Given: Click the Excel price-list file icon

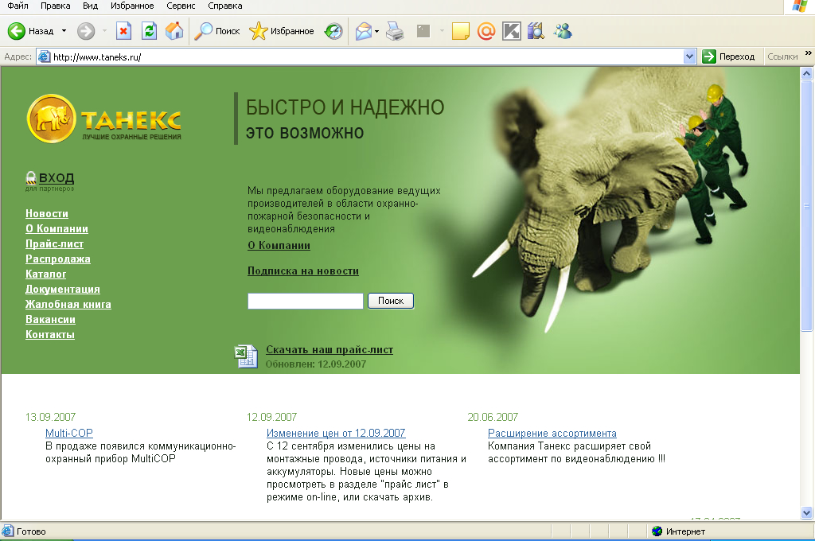Looking at the screenshot, I should point(246,356).
